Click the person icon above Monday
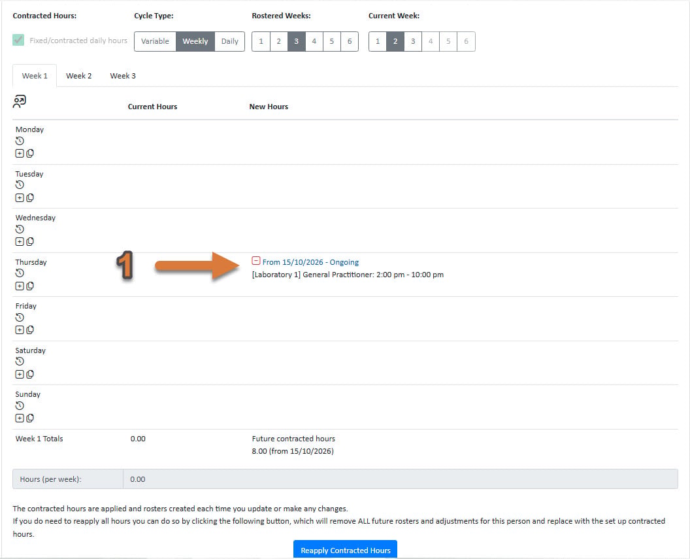This screenshot has height=559, width=690. click(x=20, y=102)
